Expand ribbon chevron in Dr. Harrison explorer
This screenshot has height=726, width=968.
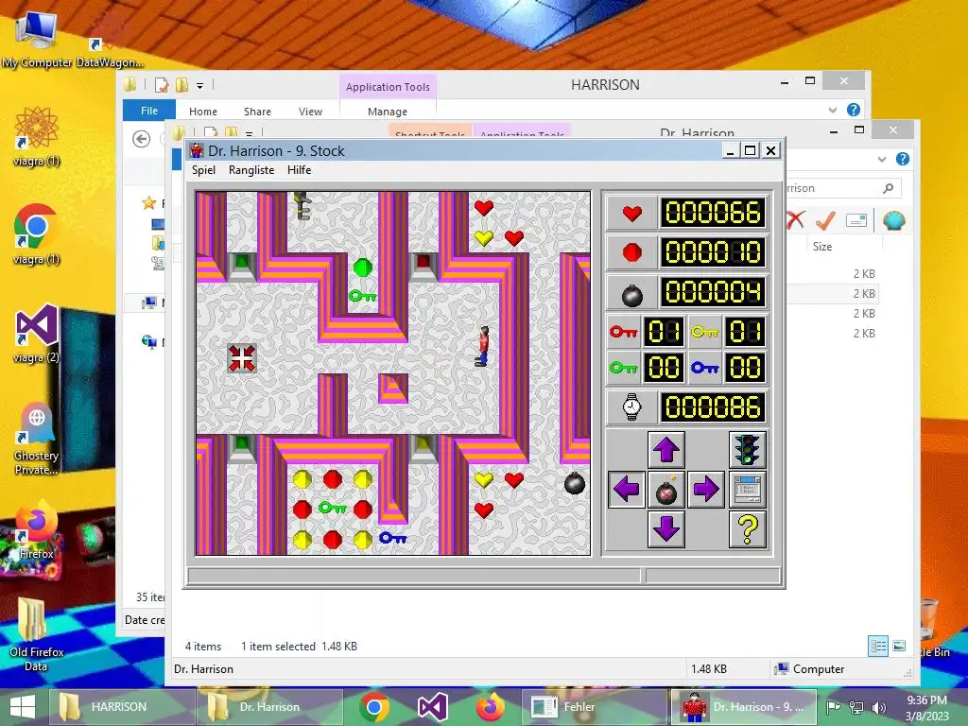coord(882,159)
